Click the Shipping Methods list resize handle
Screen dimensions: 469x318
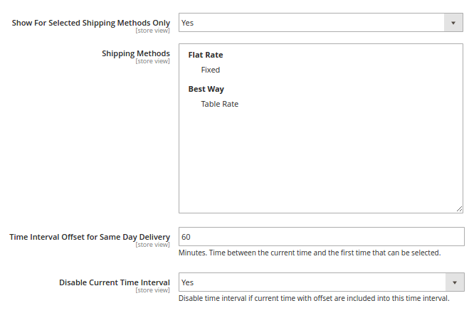point(460,208)
